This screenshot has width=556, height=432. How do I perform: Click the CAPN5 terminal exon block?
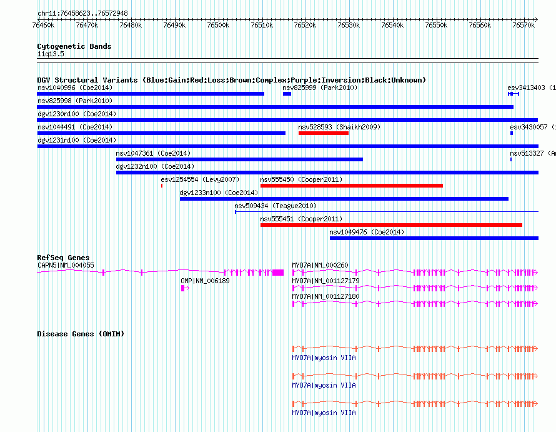278,272
